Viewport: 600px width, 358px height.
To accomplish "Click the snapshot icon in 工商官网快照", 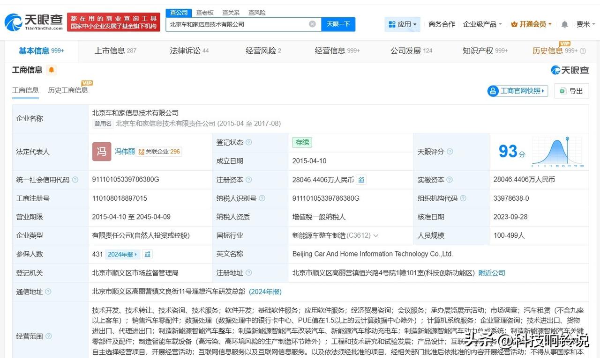I will (493, 91).
